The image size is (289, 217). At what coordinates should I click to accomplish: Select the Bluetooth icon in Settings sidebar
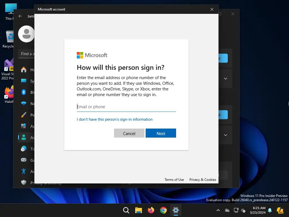pos(24,92)
